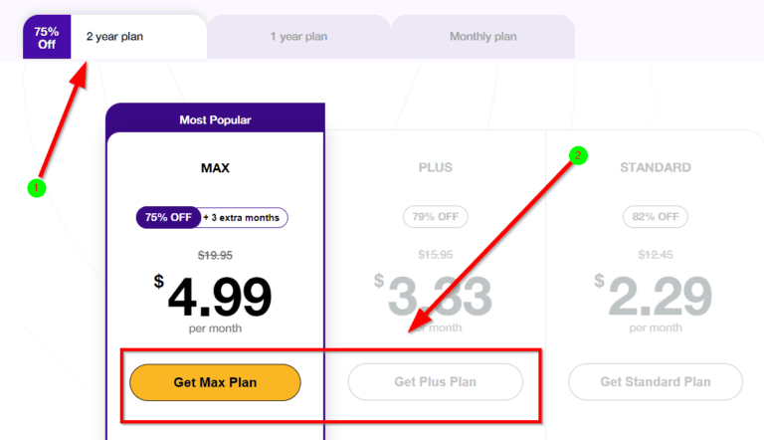Choose the Get Standard Plan button

[655, 381]
